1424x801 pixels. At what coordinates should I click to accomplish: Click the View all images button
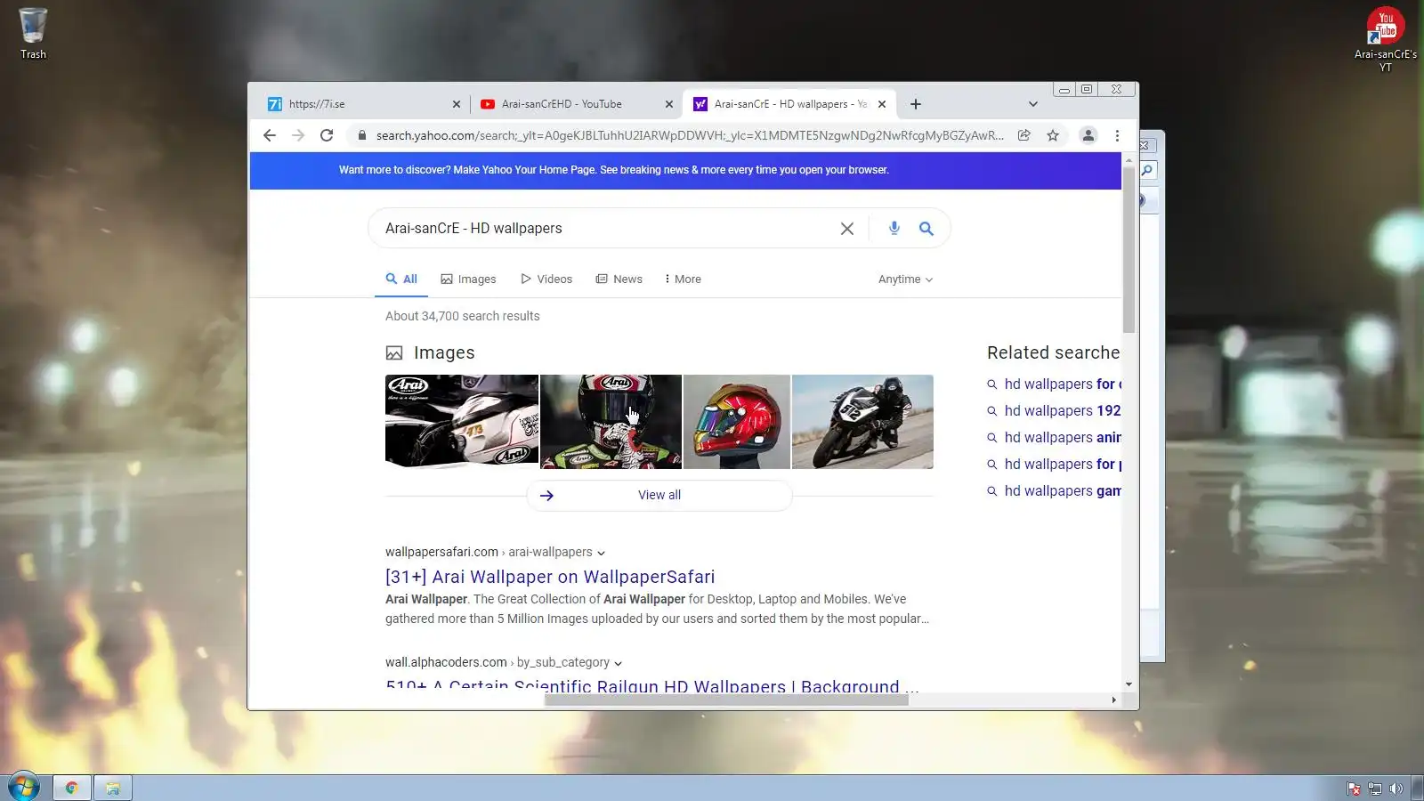click(659, 496)
